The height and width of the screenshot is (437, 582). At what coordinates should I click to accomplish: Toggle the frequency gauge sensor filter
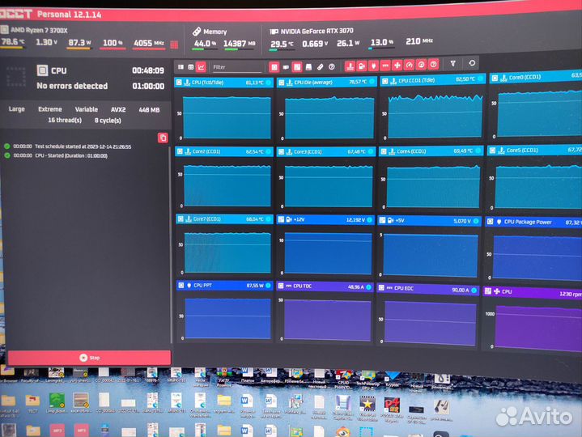409,65
